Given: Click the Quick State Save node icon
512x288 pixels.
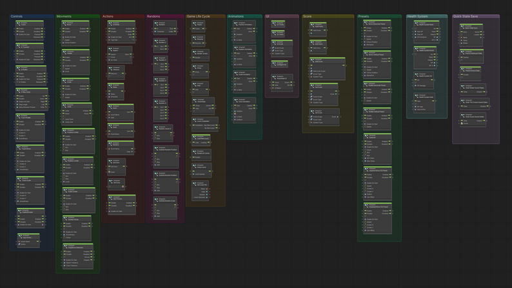Looking at the screenshot, I should point(463,27).
